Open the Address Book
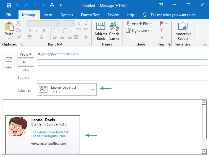Screen dimensions: 209x157 pos(101,31)
